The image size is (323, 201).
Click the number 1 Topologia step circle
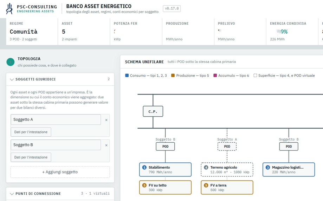11,62
